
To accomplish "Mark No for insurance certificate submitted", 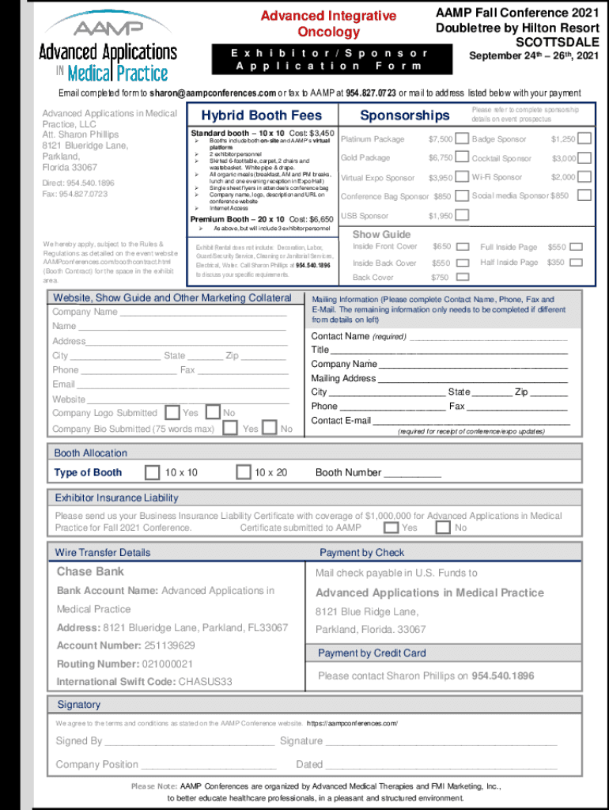I will coord(443,528).
